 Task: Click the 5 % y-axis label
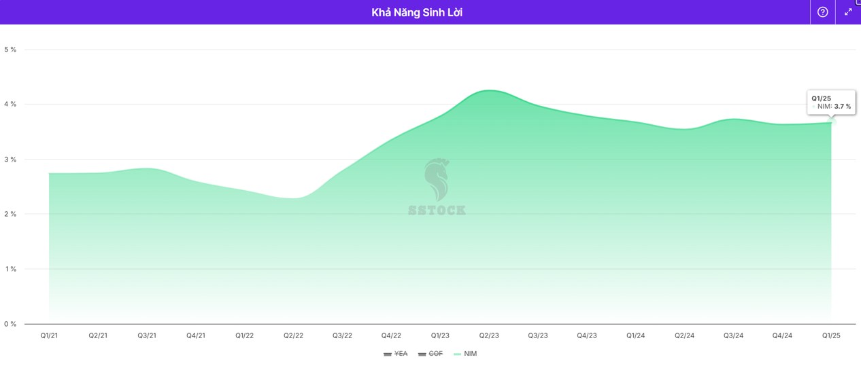point(10,50)
